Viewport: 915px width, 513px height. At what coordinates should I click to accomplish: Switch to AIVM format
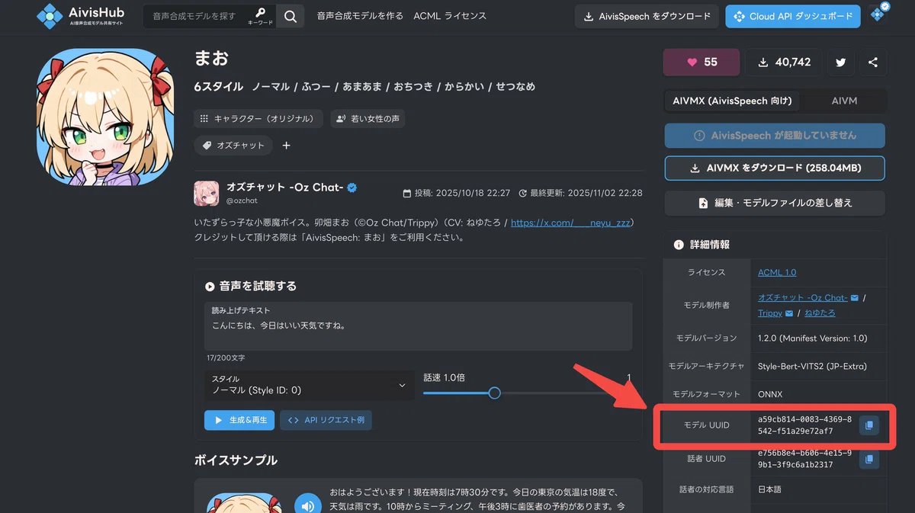pyautogui.click(x=844, y=101)
